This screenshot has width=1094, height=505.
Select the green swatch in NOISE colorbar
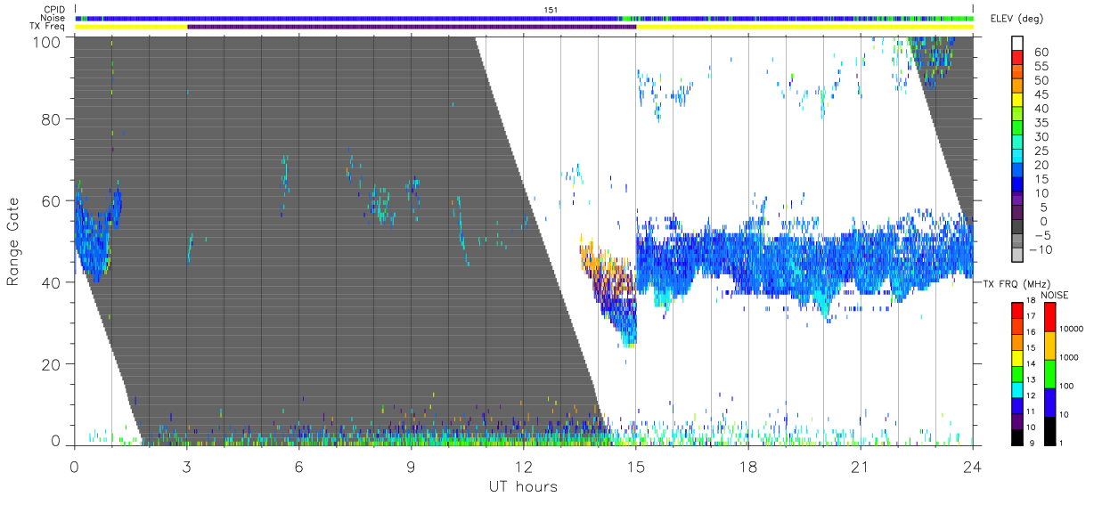[1050, 374]
